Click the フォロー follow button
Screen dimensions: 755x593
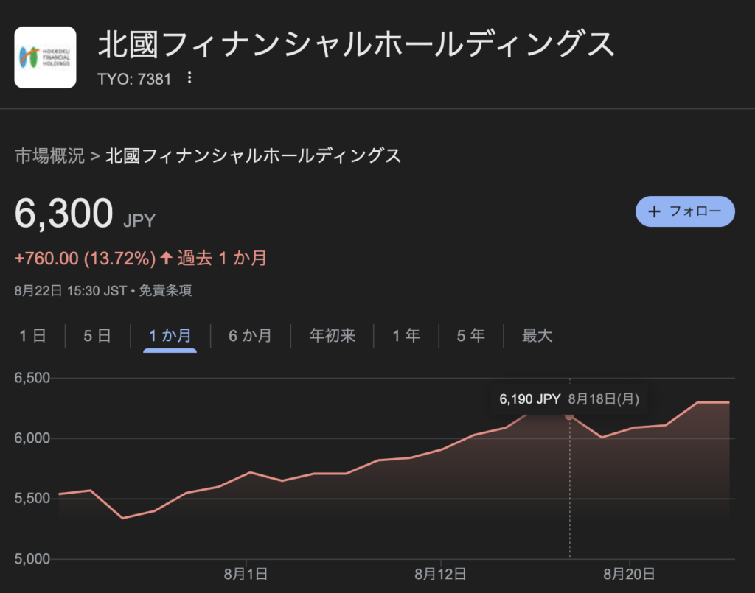(x=685, y=211)
